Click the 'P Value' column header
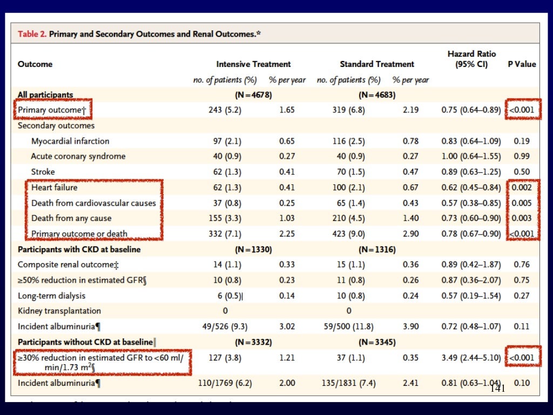This screenshot has width=553, height=415. [x=522, y=64]
